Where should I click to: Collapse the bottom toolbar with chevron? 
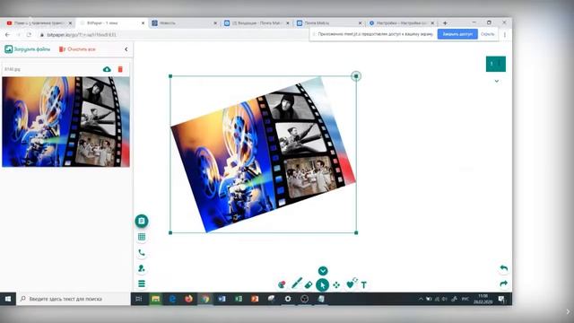click(323, 271)
